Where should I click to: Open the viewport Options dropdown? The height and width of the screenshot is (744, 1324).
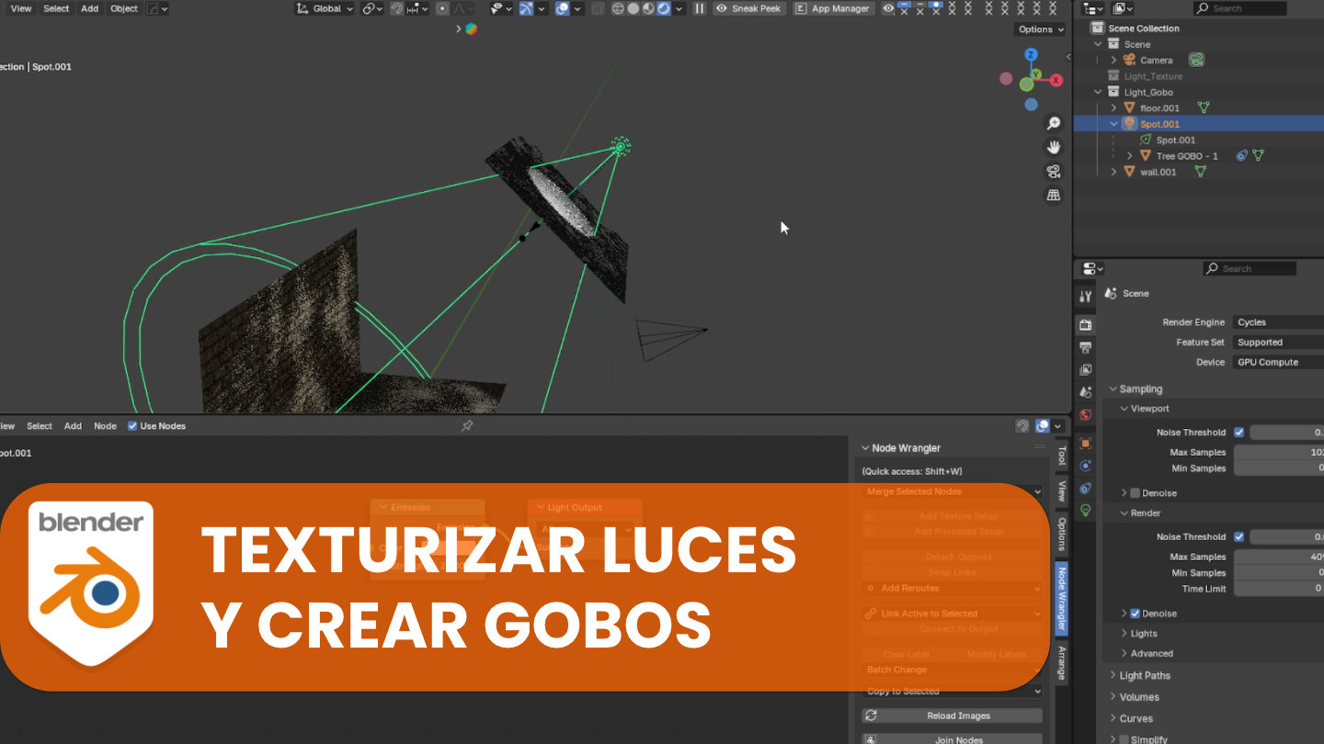[1041, 29]
